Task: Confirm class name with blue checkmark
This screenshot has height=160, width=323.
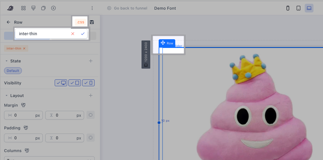Action: point(83,34)
